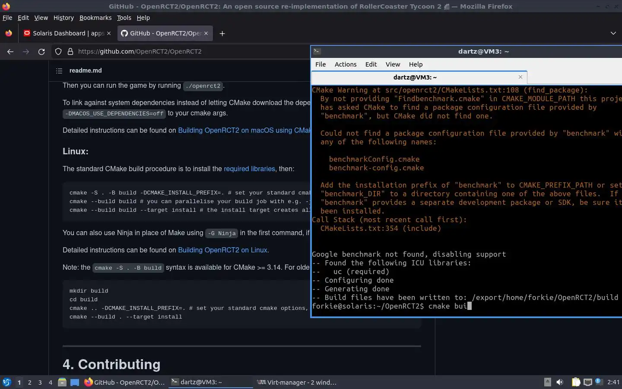Open the clipboard tray icon
This screenshot has height=389, width=622.
(x=576, y=382)
